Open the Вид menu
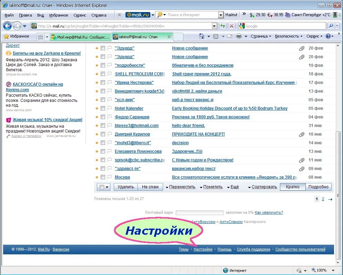Image resolution: width=343 pixels, height=275 pixels. 40,15
